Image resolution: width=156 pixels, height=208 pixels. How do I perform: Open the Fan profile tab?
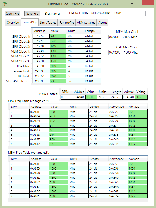click(67, 23)
